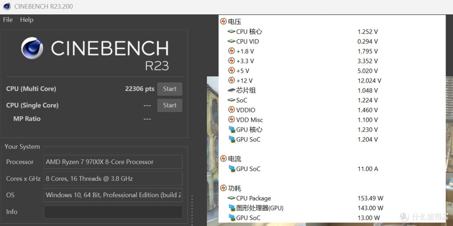
Task: Click the icon beside 图形处理器(GPU)
Action: (232, 208)
